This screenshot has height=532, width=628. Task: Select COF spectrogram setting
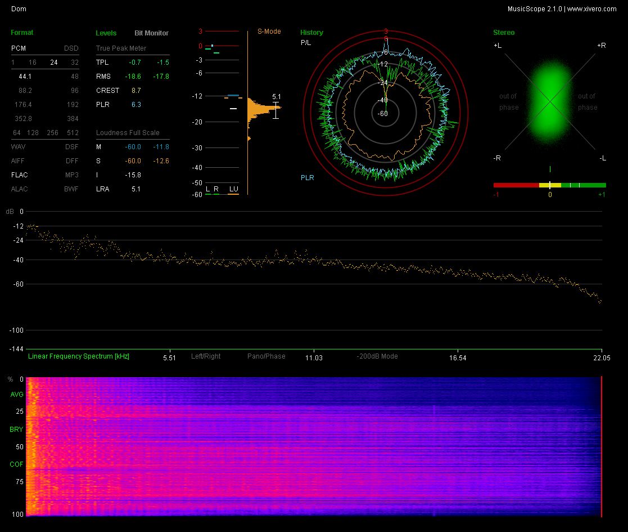click(x=16, y=464)
